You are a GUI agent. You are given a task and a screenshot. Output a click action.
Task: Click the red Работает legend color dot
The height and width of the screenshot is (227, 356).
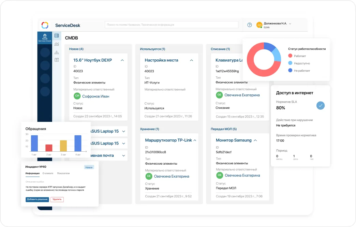(290, 56)
